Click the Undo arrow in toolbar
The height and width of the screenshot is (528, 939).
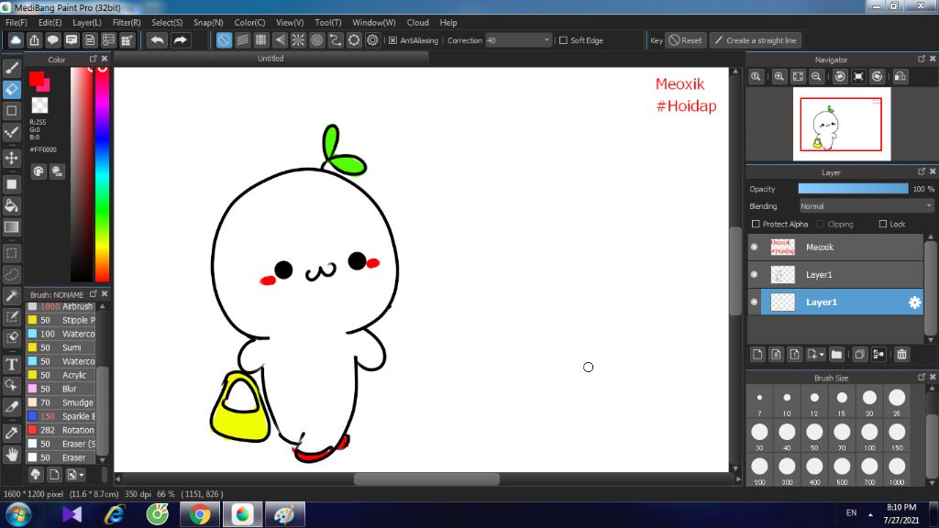(158, 40)
